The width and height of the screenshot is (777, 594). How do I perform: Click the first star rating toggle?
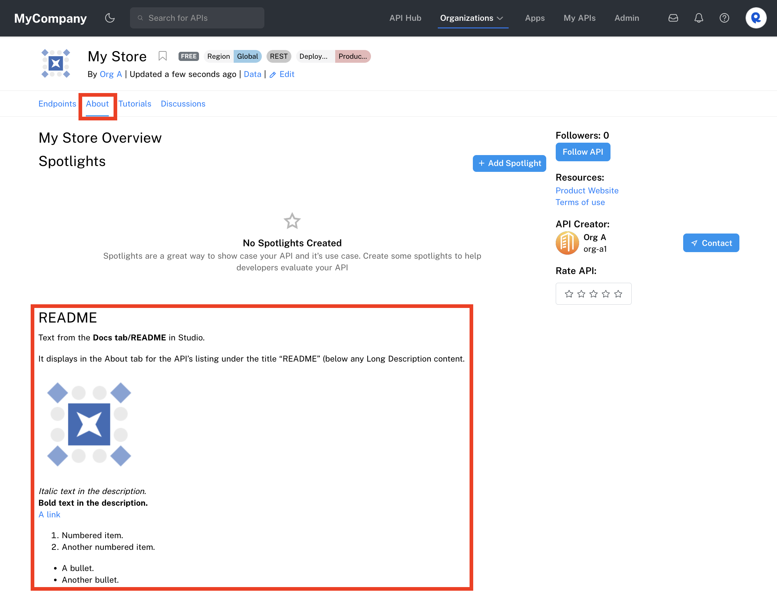tap(569, 294)
